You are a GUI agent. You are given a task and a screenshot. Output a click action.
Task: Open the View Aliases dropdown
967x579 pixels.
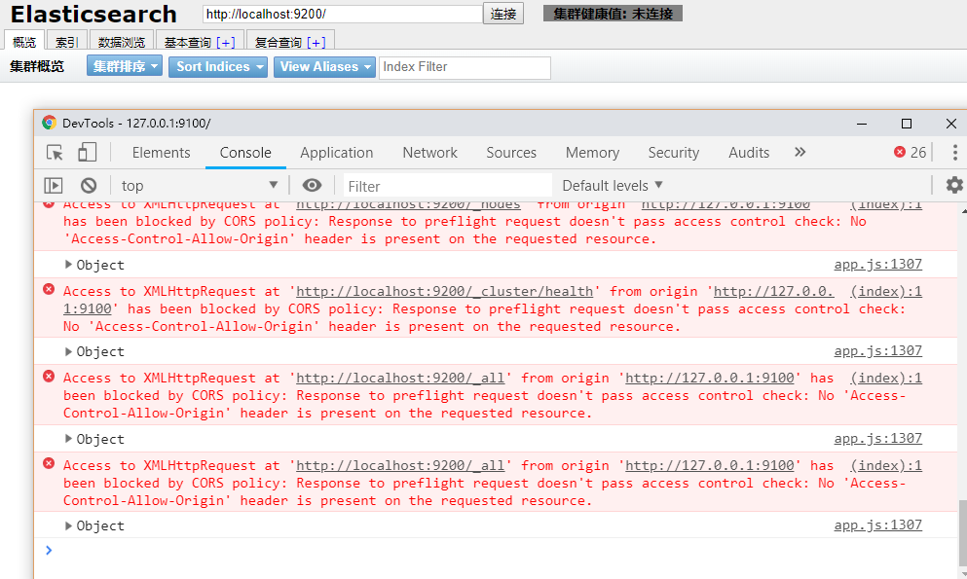pyautogui.click(x=324, y=66)
